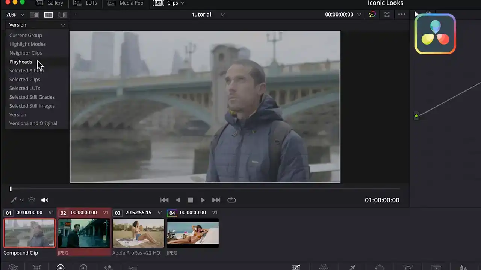
Task: Toggle the Loop playback icon
Action: [x=231, y=200]
